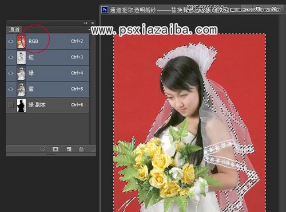Create new channel icon
Viewport: 286px width, 212px height.
69,149
